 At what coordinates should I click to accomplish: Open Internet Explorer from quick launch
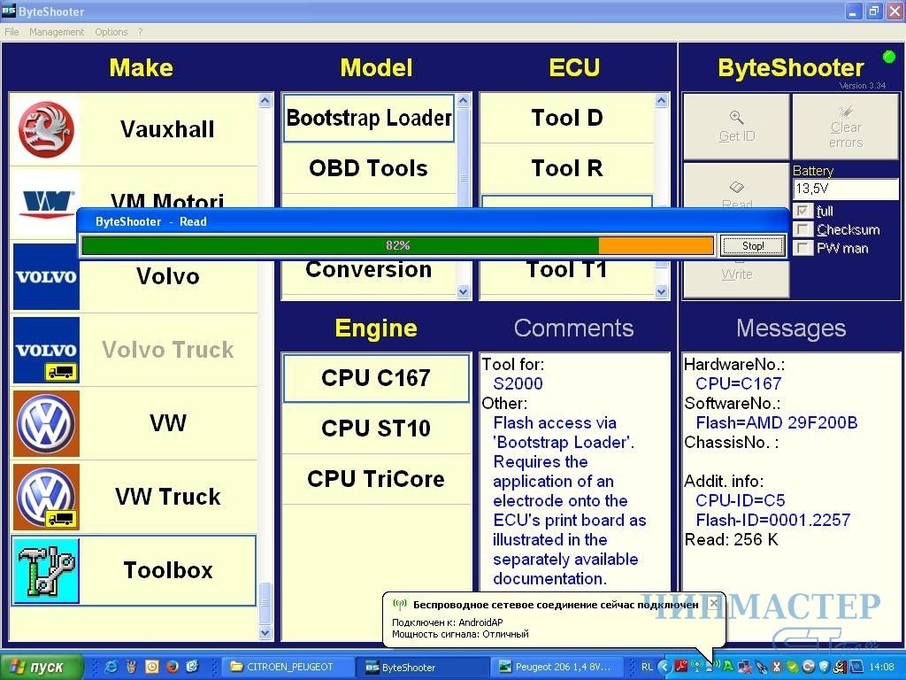[111, 667]
